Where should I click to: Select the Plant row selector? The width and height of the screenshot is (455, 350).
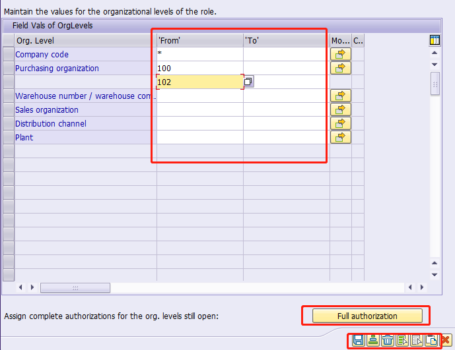click(x=9, y=137)
